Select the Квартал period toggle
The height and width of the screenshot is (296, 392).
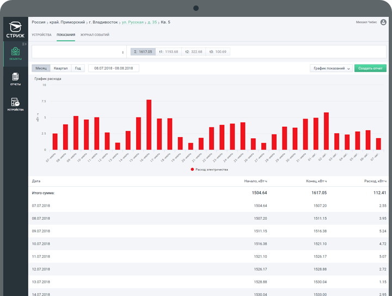click(x=61, y=69)
